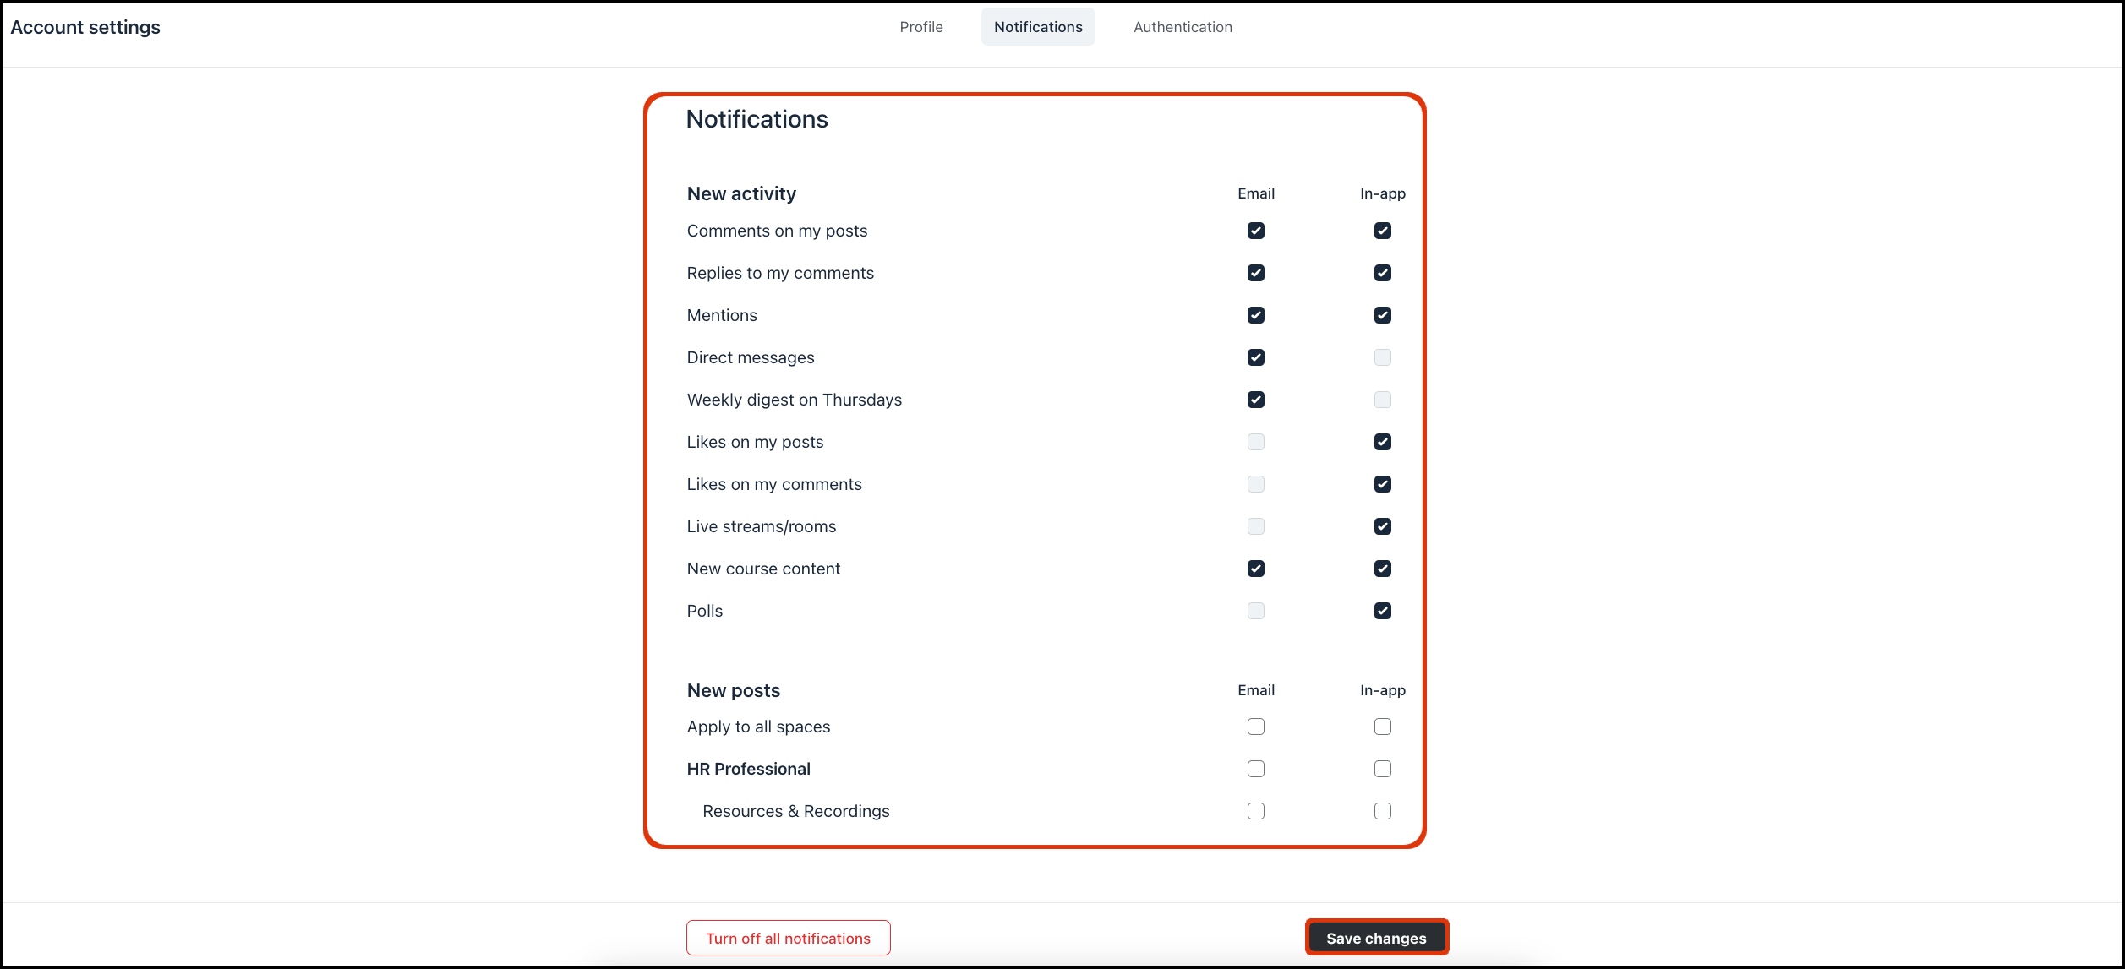This screenshot has width=2125, height=969.
Task: Open the Profile tab
Action: coord(920,27)
